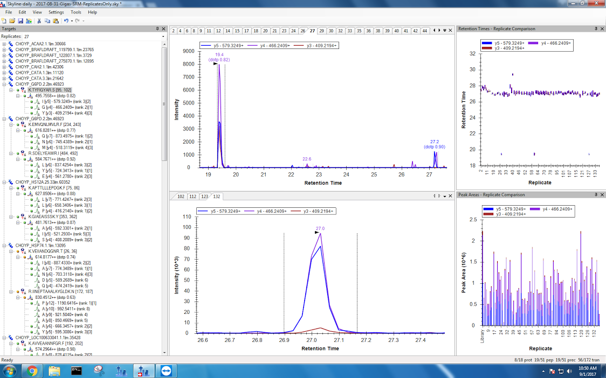
Task: Open the Settings menu
Action: click(56, 12)
